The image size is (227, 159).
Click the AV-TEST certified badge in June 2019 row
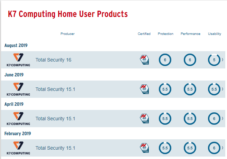coord(144,89)
